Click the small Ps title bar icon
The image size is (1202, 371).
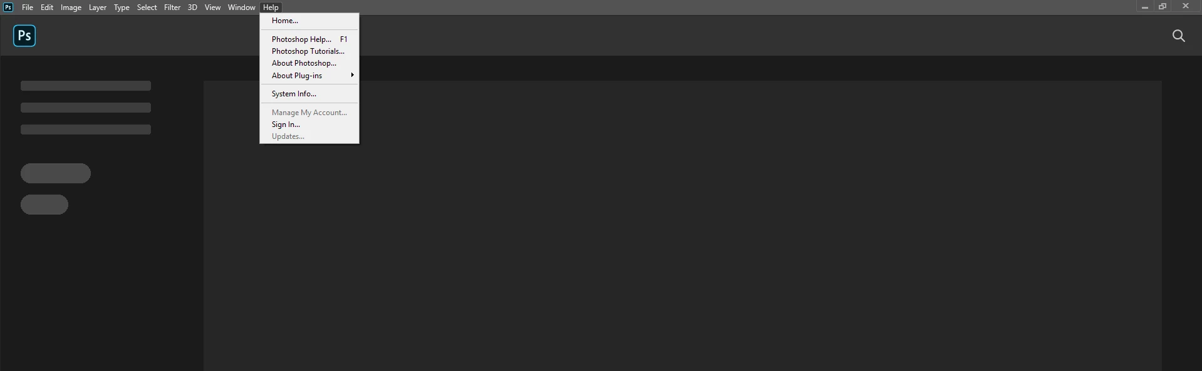[8, 7]
